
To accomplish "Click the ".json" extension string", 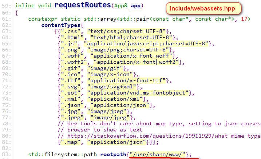I will (x=72, y=105).
